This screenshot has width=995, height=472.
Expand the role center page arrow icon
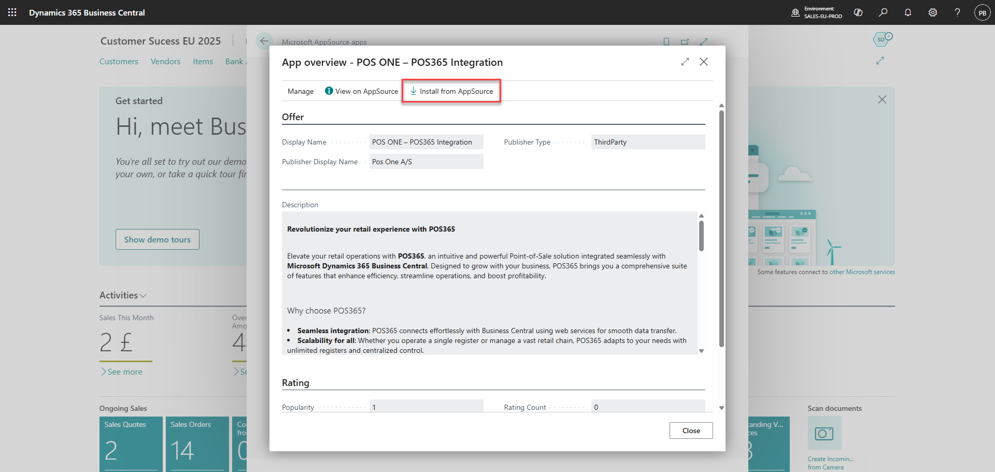click(x=880, y=61)
